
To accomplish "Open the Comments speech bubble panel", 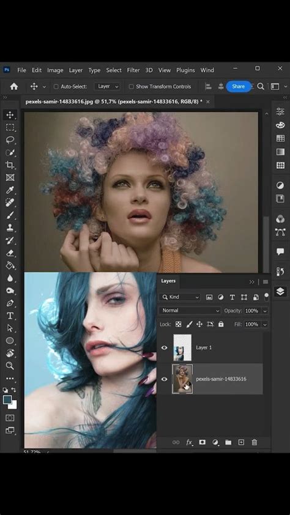I will point(280,251).
